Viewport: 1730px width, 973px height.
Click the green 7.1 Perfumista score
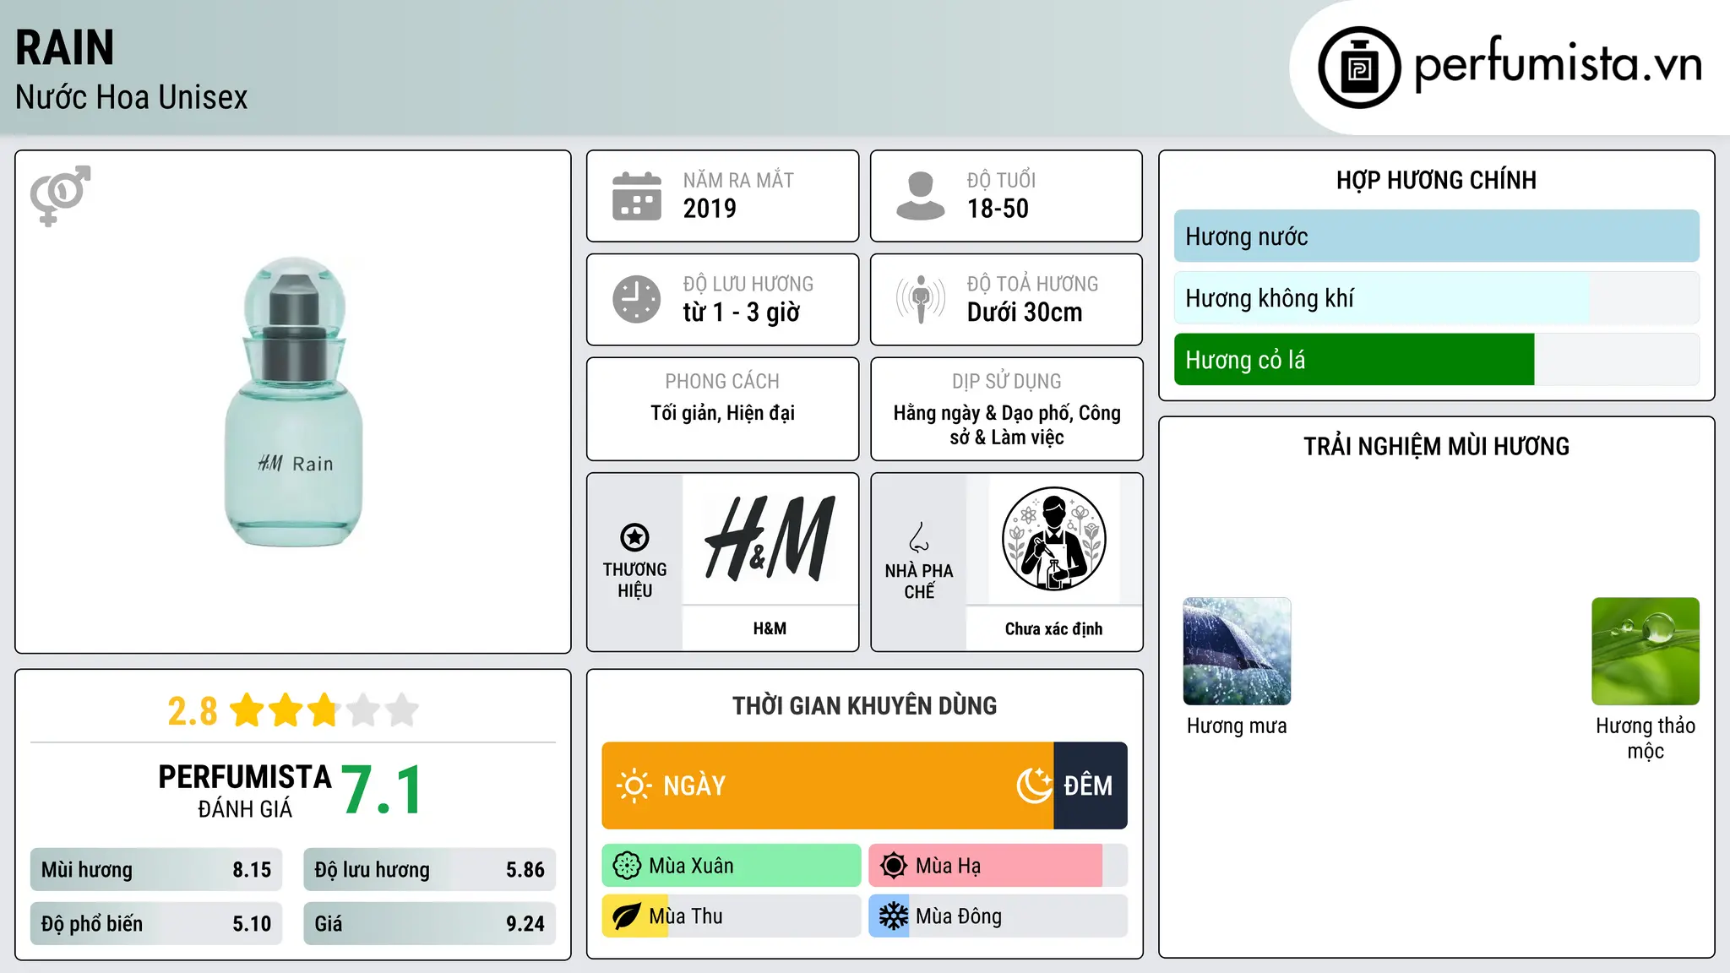(x=383, y=790)
